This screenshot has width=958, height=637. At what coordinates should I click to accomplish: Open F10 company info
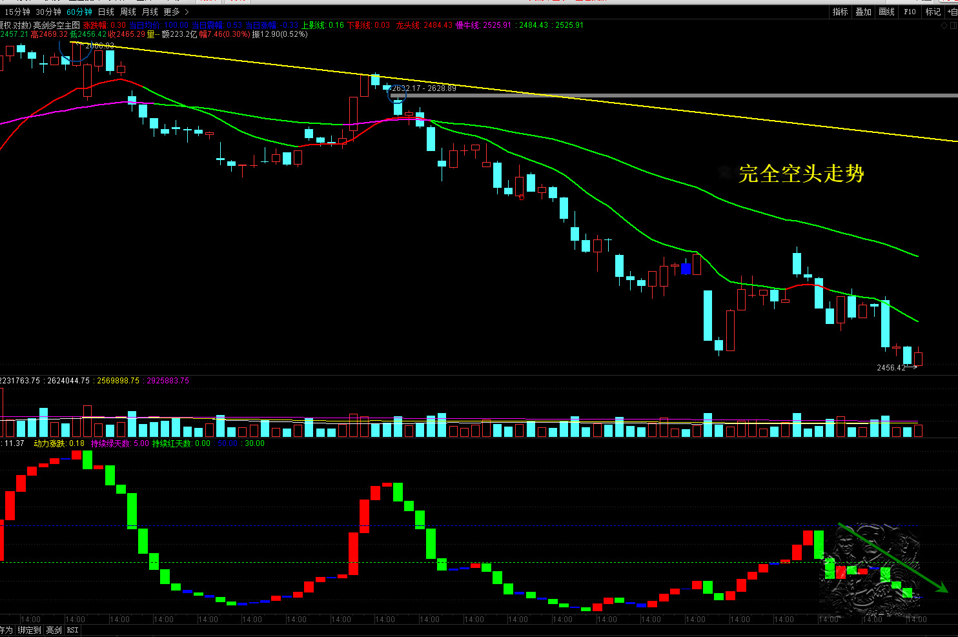tap(910, 12)
